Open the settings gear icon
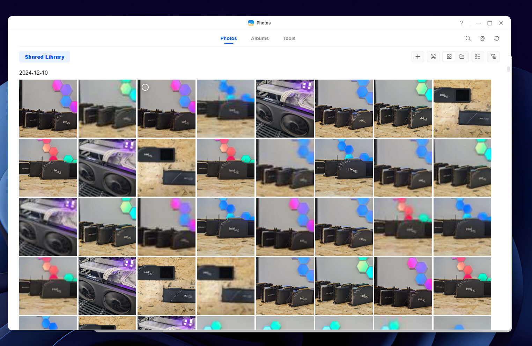Image resolution: width=532 pixels, height=346 pixels. point(482,38)
